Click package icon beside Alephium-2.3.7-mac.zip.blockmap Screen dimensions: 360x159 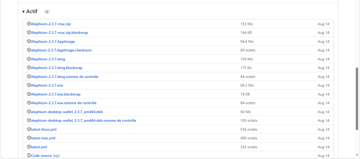click(29, 33)
